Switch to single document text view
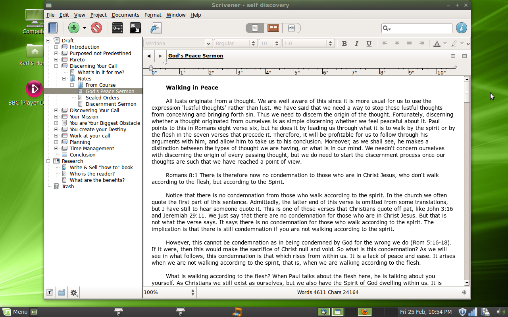This screenshot has width=508, height=317. (255, 28)
